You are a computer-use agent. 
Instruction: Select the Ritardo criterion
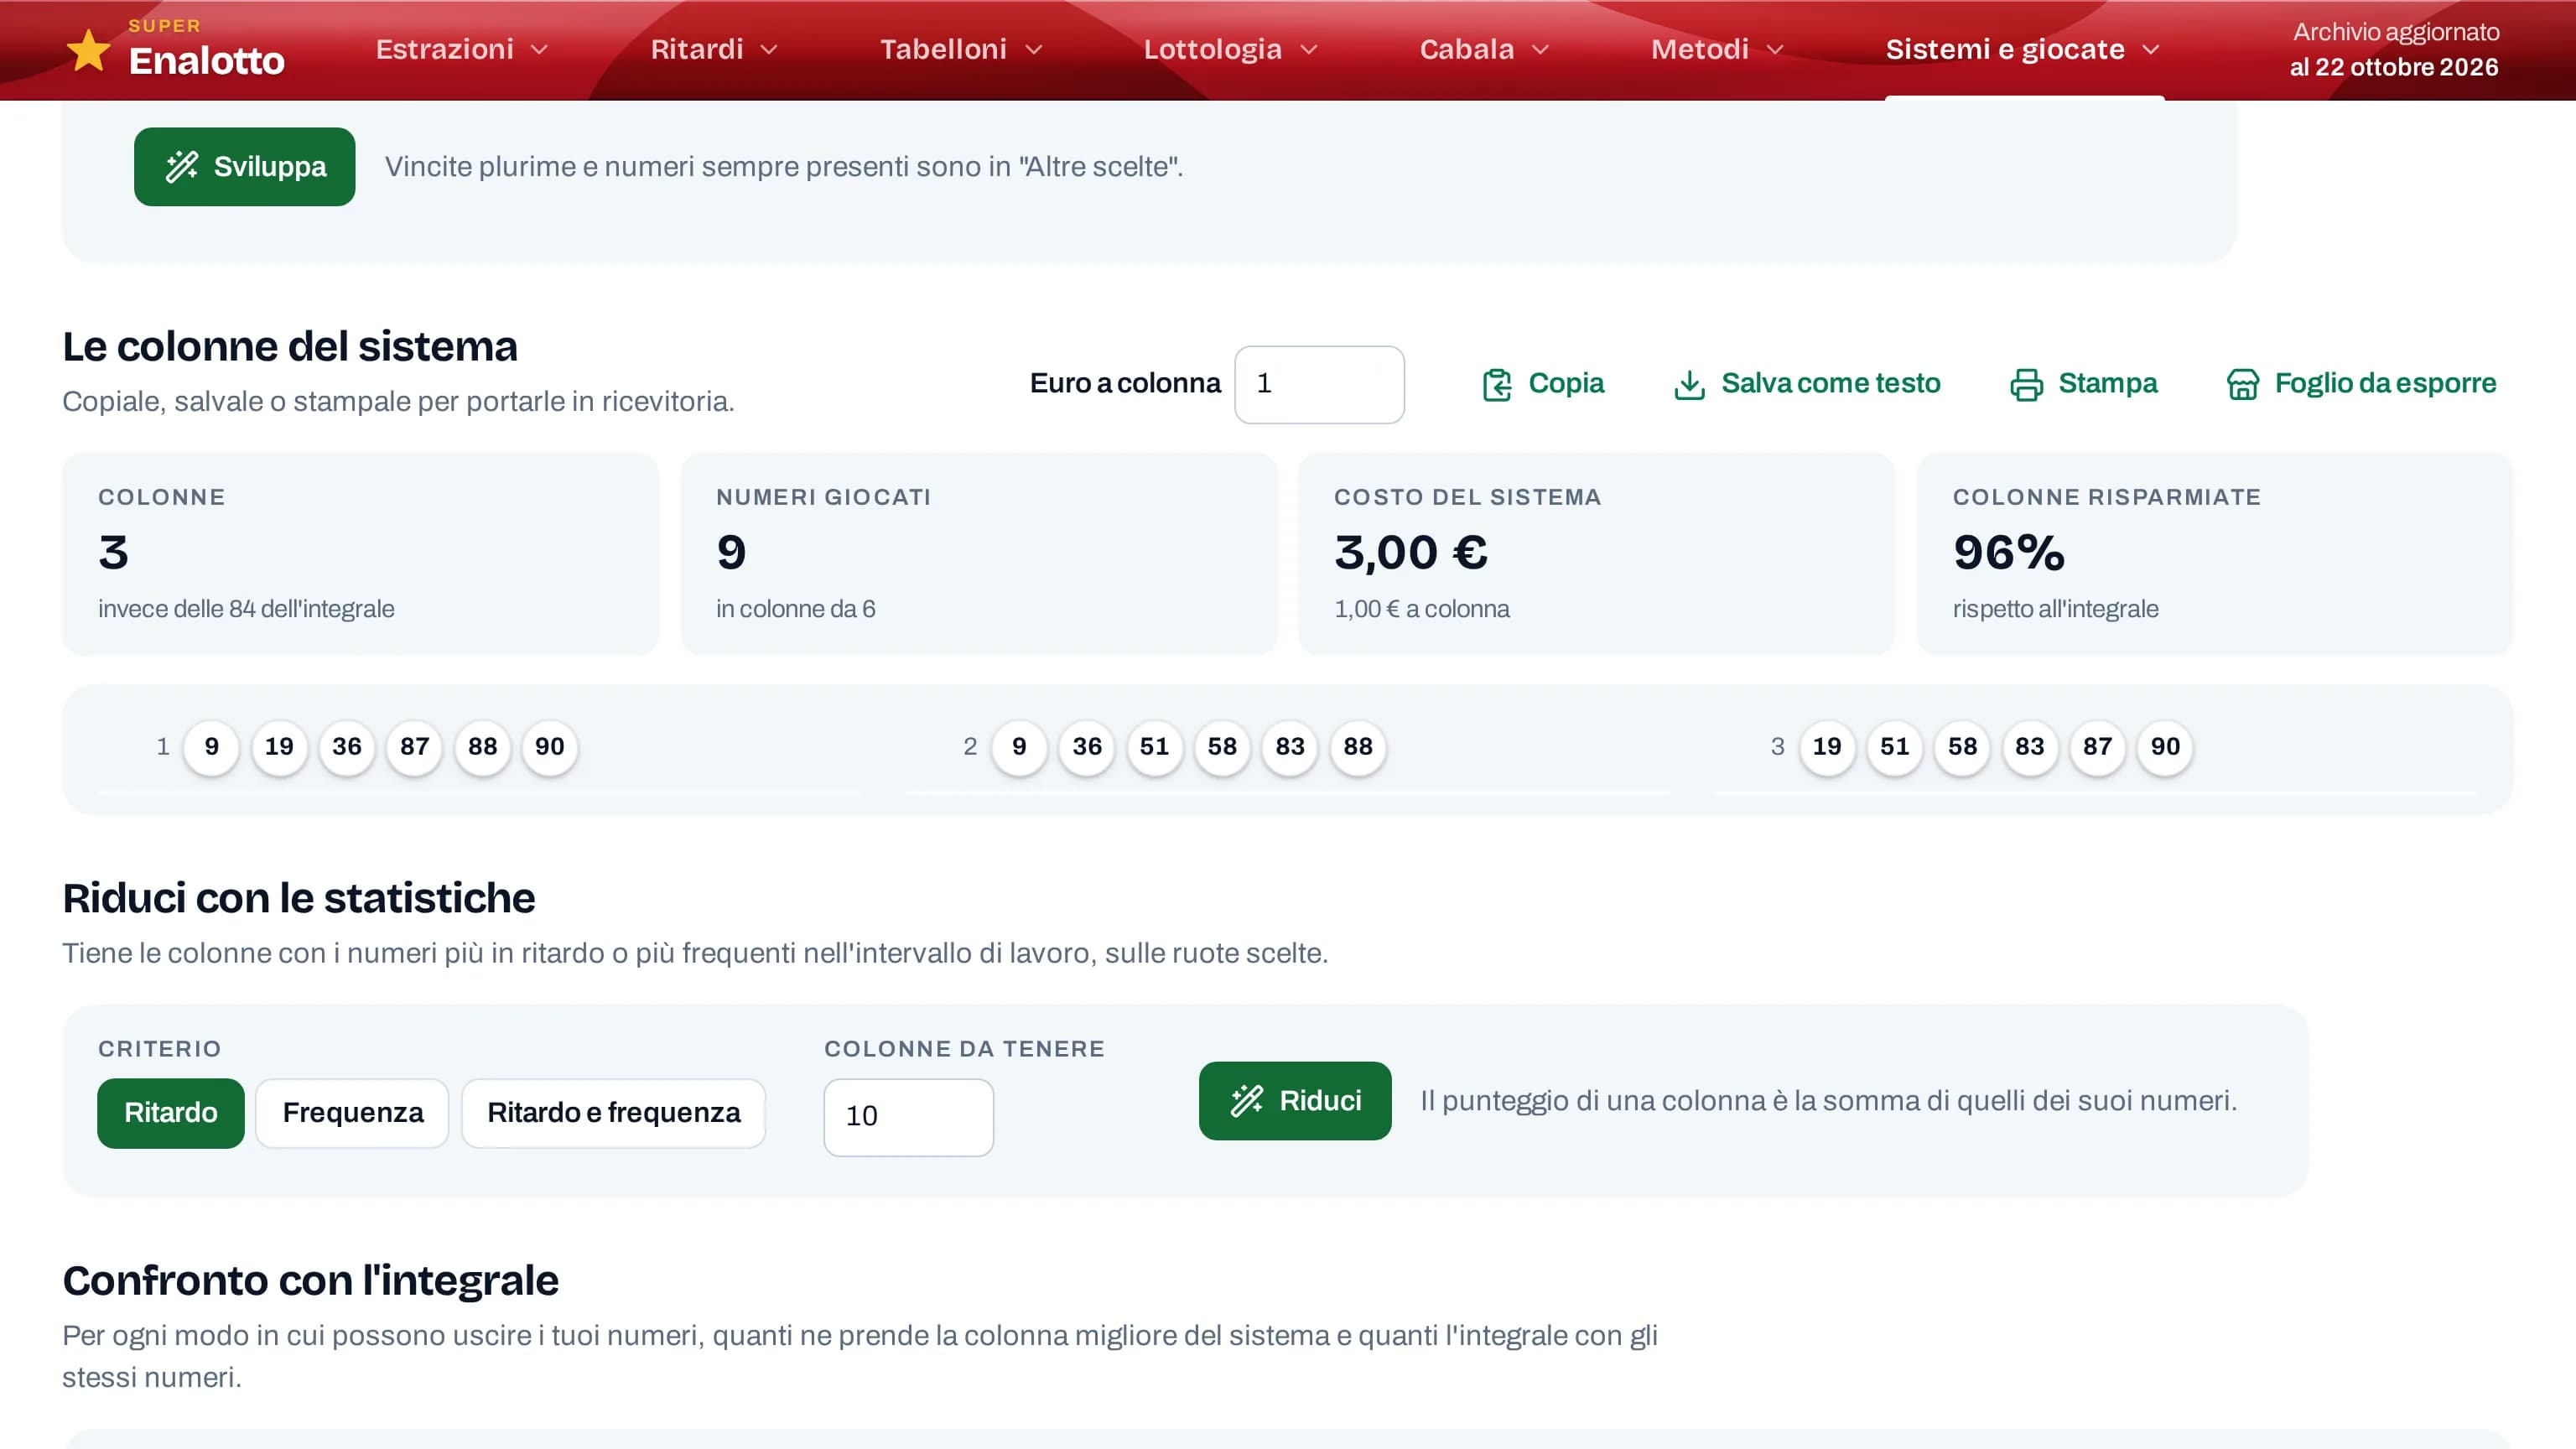[x=171, y=1113]
